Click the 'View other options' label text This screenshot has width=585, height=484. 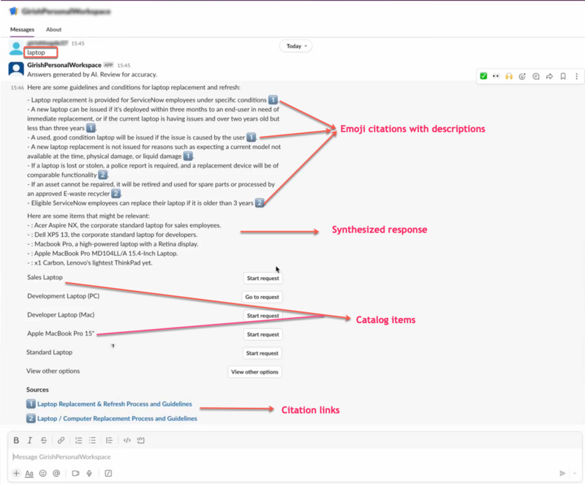coord(53,371)
